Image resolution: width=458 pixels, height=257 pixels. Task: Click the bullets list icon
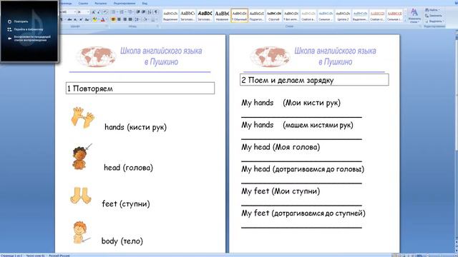coord(113,12)
